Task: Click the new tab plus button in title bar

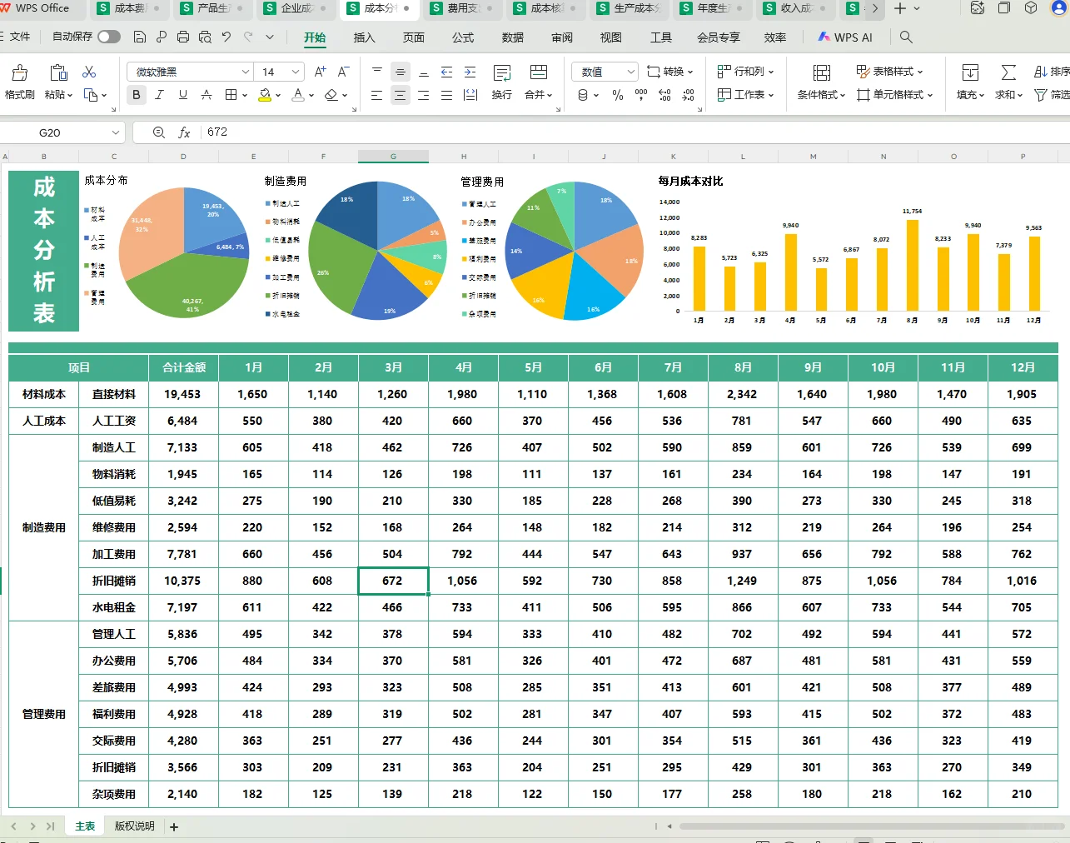Action: [x=899, y=8]
